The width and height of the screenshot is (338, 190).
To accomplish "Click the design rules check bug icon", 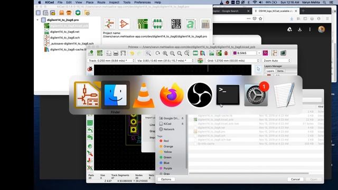I will [226, 53].
